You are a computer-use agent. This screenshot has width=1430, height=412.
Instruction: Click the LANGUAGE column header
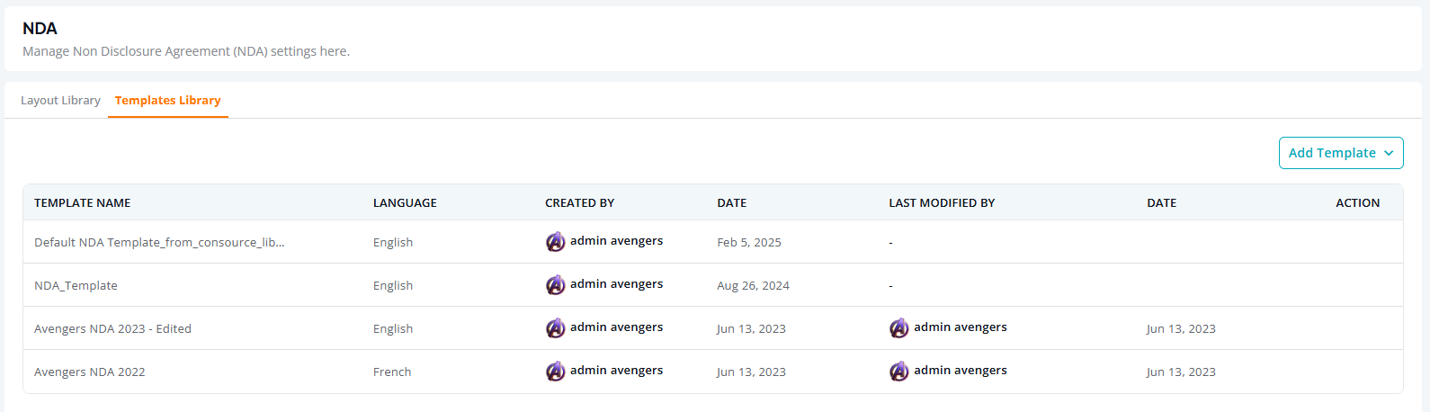[405, 203]
